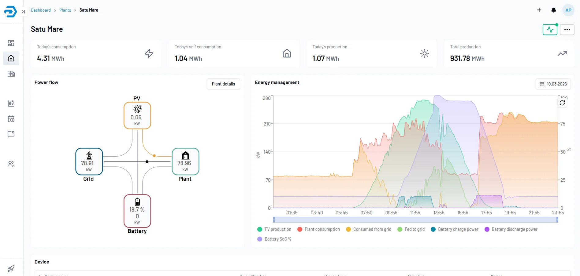
Task: Open the Plant details button
Action: tap(223, 84)
